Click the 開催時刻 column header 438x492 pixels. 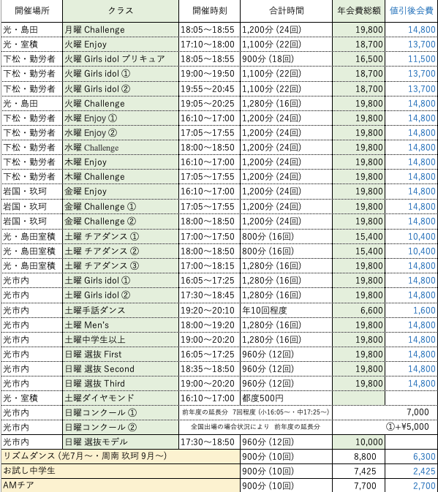click(x=209, y=11)
